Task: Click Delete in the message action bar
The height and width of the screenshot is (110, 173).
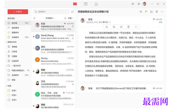Action: click(128, 27)
